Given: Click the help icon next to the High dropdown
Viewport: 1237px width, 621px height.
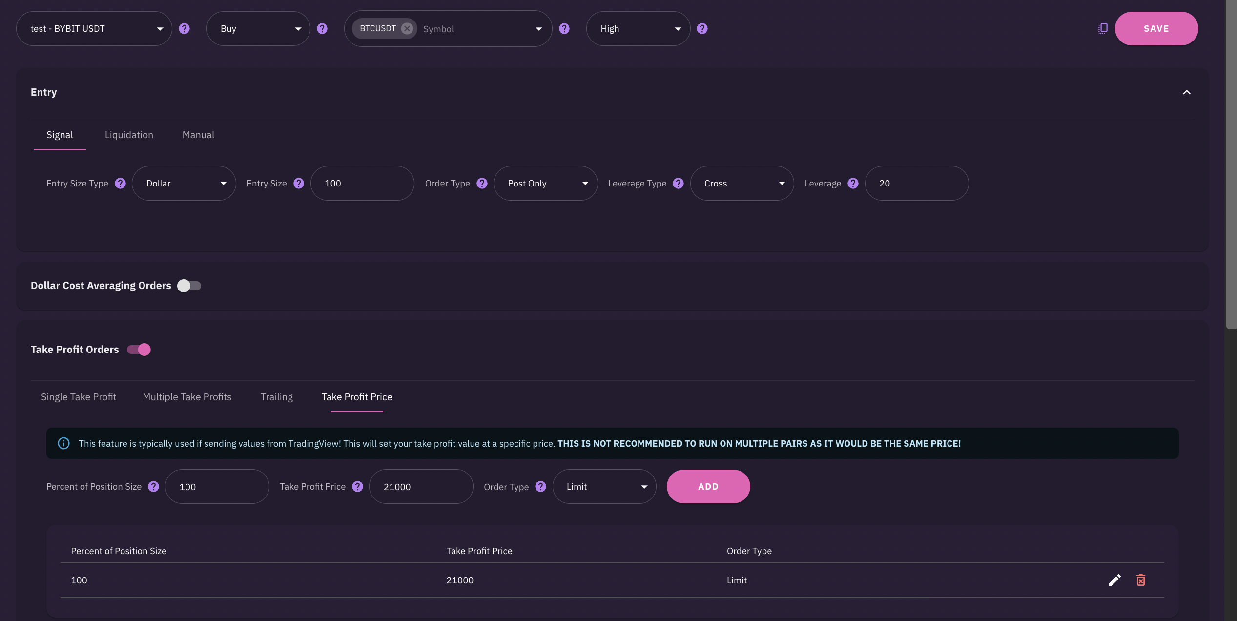Looking at the screenshot, I should (x=702, y=29).
